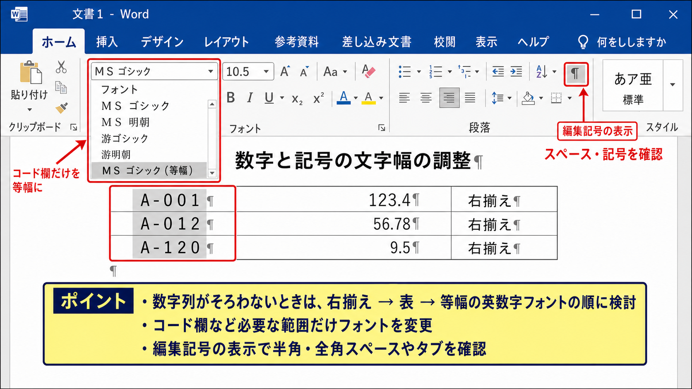Switch to the レイアウト tab
Viewport: 692px width, 389px height.
226,42
